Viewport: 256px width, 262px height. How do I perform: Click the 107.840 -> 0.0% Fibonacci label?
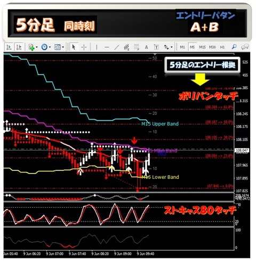click(x=220, y=186)
